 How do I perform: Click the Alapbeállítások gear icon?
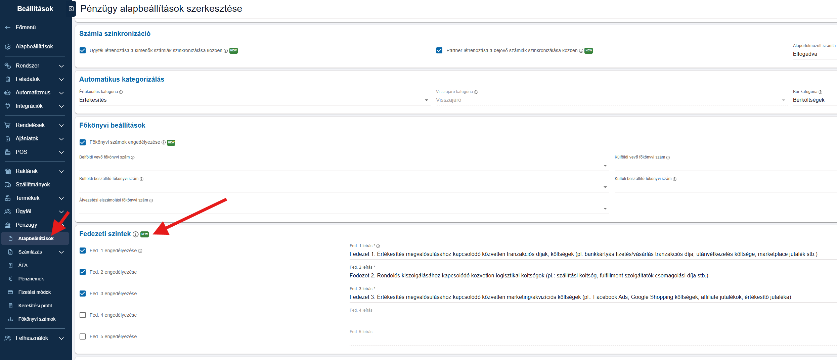[8, 47]
